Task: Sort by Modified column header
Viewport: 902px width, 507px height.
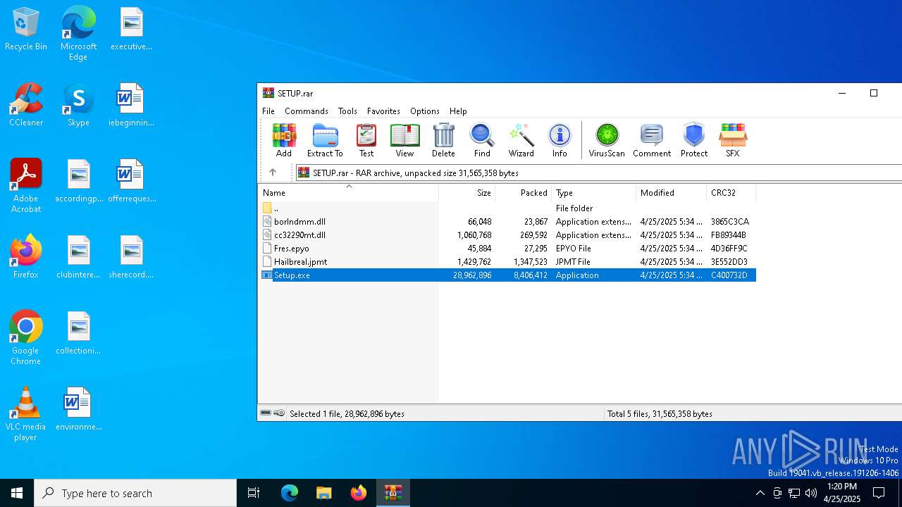Action: click(x=671, y=193)
